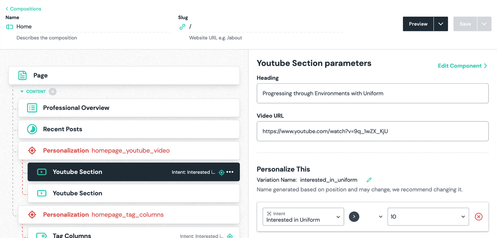The image size is (497, 238).
Task: Select the Professional Overview component
Action: coord(129,108)
